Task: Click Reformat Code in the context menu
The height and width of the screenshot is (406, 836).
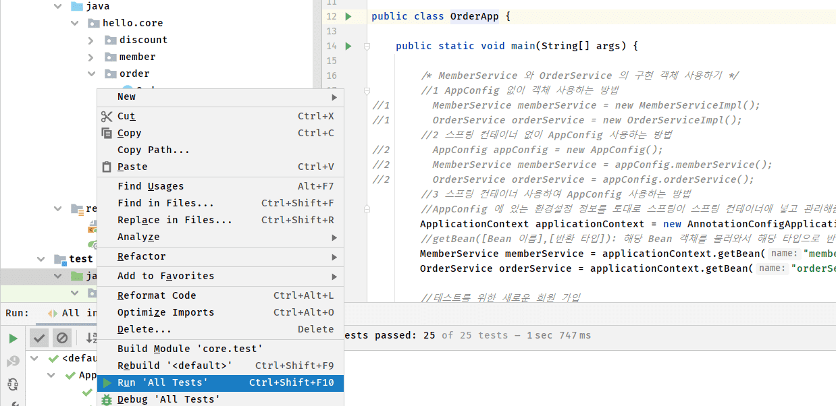Action: 157,295
